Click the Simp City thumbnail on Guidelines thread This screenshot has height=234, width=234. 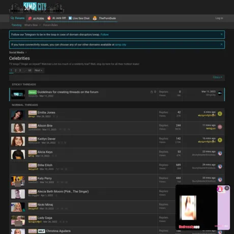(x=18, y=95)
